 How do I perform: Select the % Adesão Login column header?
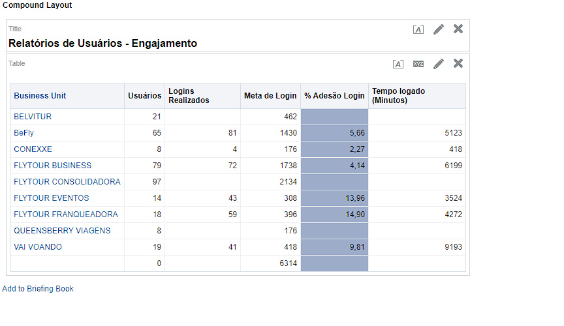point(334,96)
